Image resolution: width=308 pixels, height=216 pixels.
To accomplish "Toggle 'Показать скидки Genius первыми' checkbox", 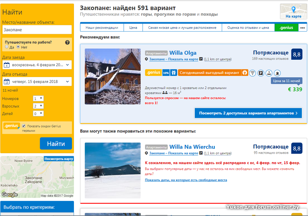I will tap(24, 126).
